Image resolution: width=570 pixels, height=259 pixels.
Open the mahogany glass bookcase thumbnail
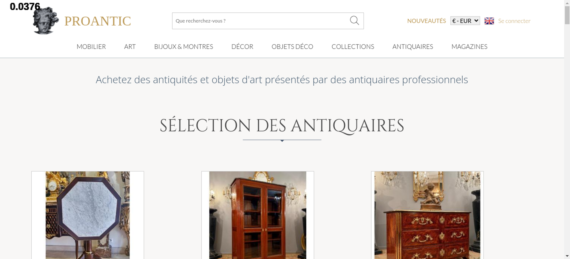[x=258, y=215]
